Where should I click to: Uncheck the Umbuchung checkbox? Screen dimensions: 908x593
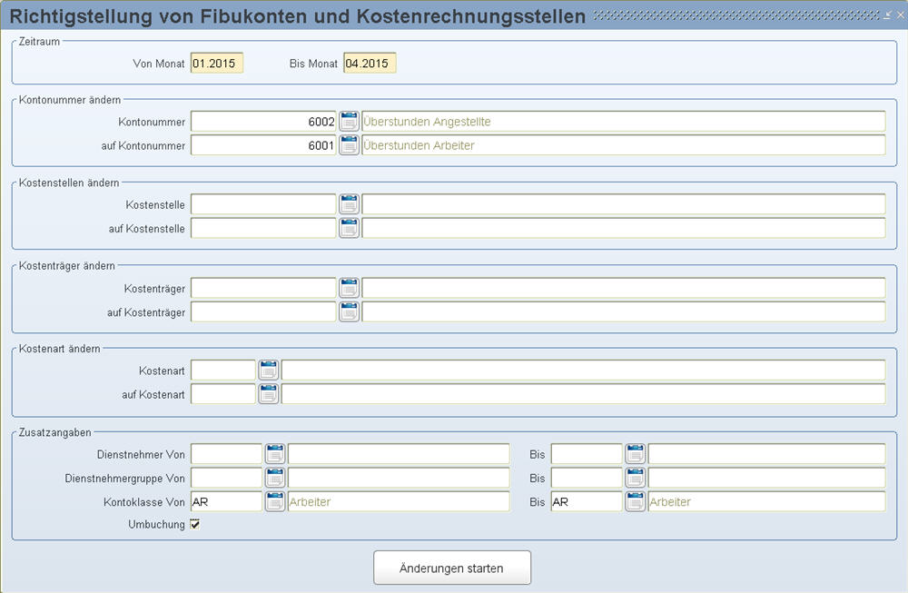195,524
